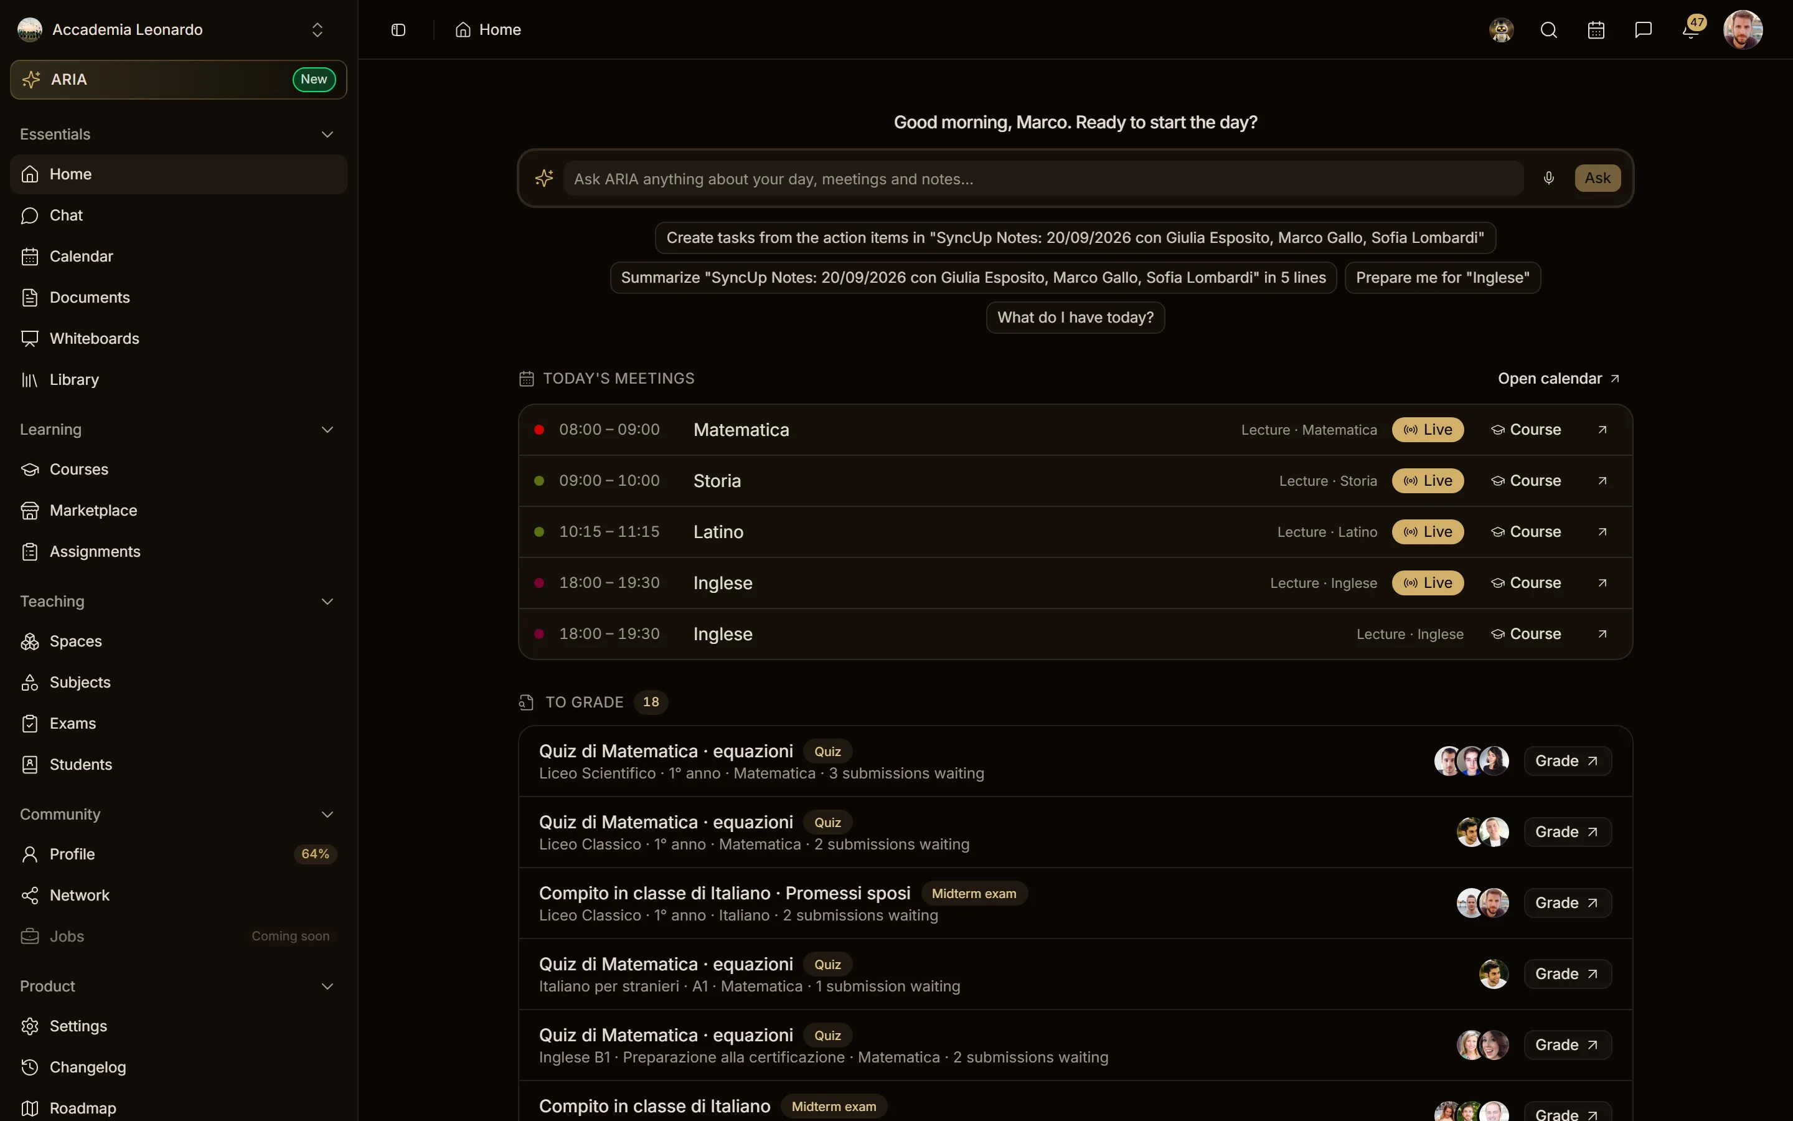Viewport: 1793px width, 1121px height.
Task: Open the search icon in top bar
Action: [x=1548, y=30]
